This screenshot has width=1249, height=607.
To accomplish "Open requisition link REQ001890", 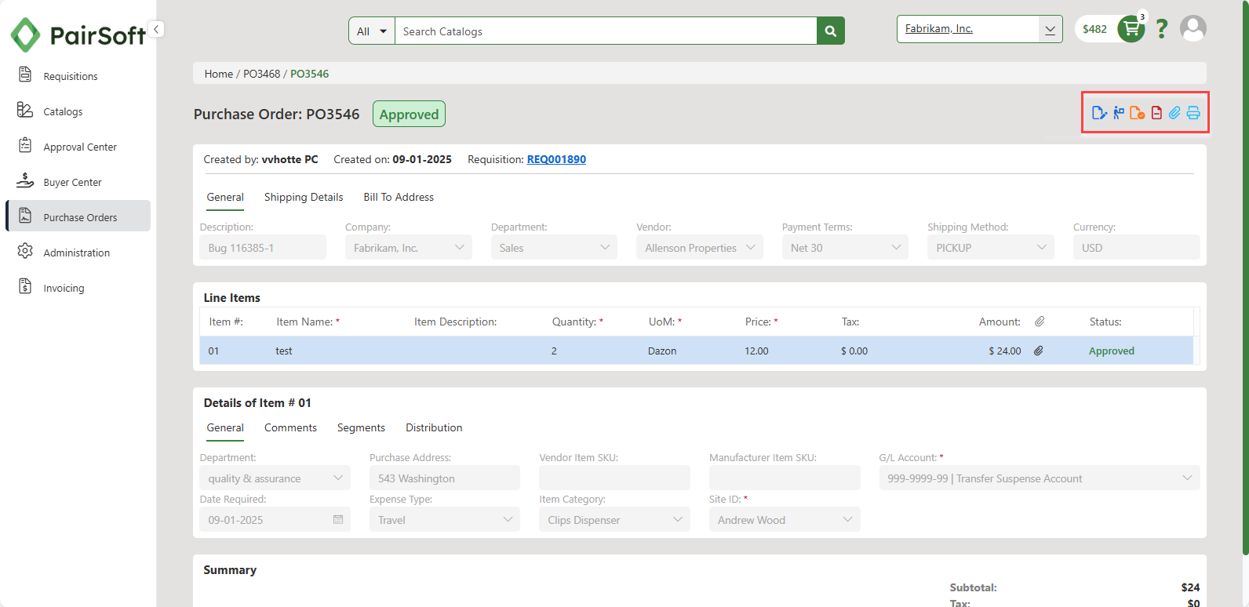I will (x=556, y=159).
